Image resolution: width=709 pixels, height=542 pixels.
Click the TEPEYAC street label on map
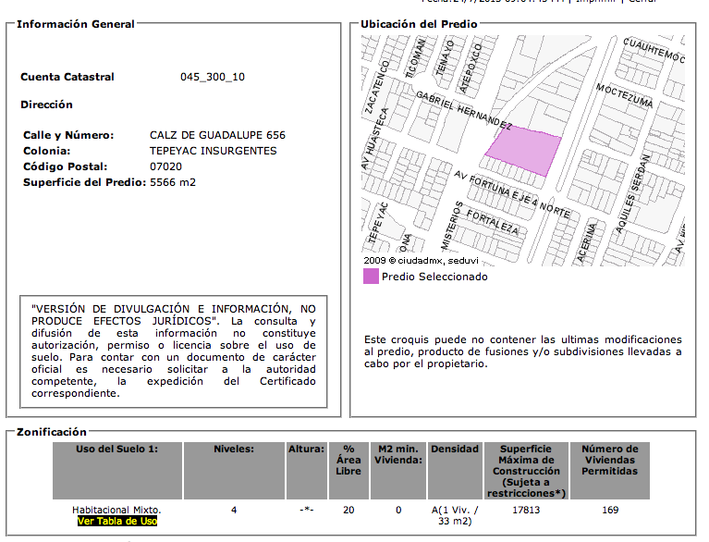point(378,223)
